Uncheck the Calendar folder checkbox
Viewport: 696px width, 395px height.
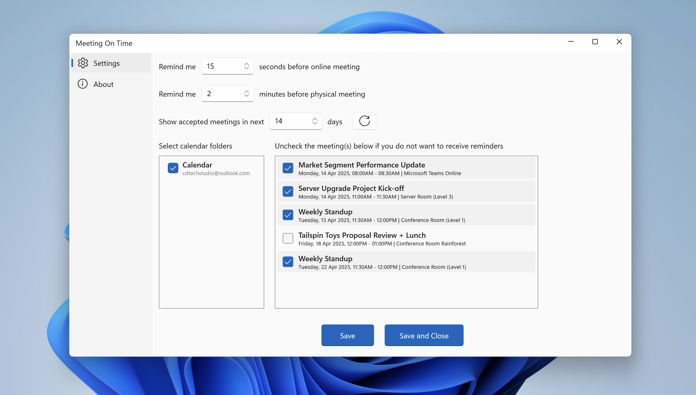[173, 168]
